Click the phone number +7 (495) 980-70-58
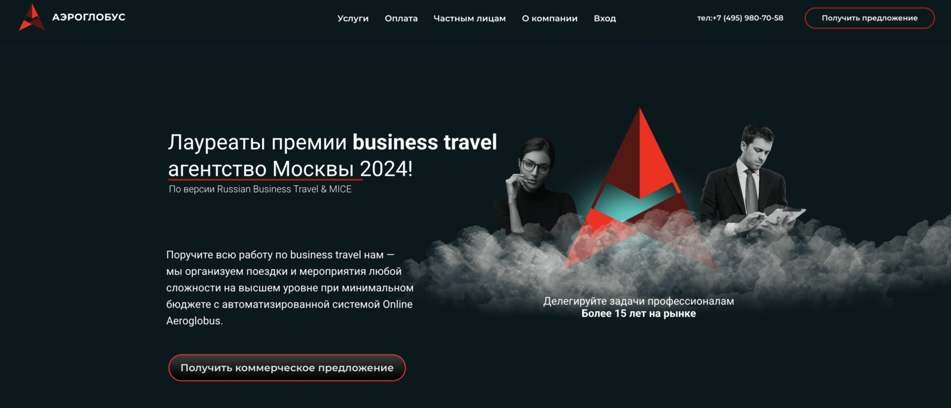 (x=740, y=18)
